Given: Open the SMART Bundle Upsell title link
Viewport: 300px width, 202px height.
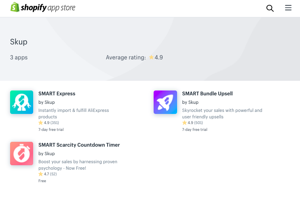Looking at the screenshot, I should point(207,93).
